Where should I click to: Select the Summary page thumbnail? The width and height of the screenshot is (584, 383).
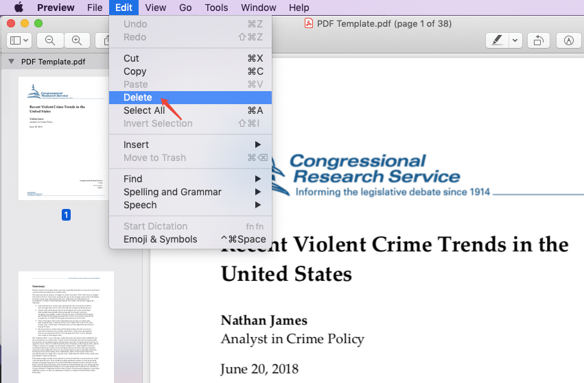[x=67, y=325]
